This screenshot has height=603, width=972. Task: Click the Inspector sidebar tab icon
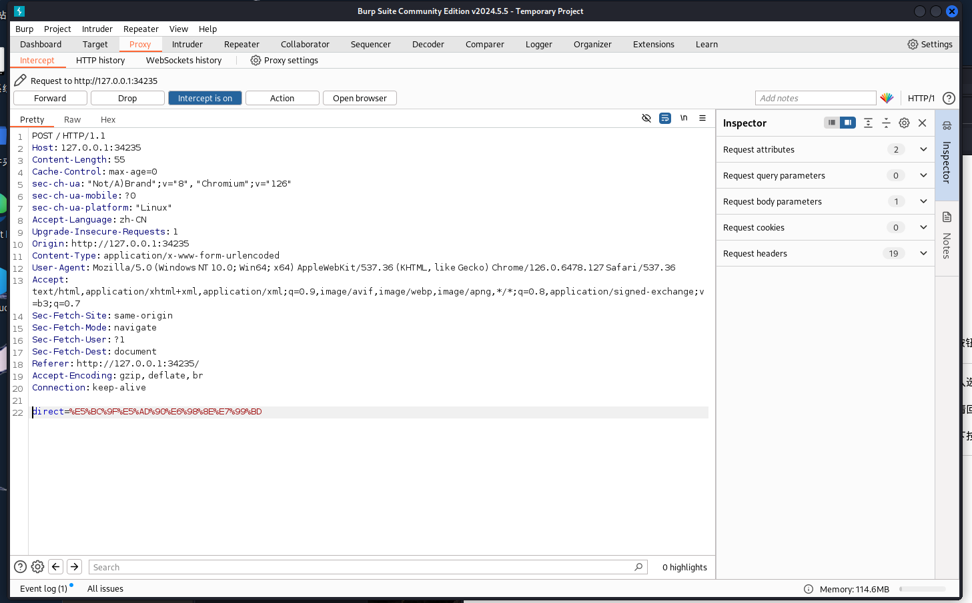pyautogui.click(x=947, y=125)
